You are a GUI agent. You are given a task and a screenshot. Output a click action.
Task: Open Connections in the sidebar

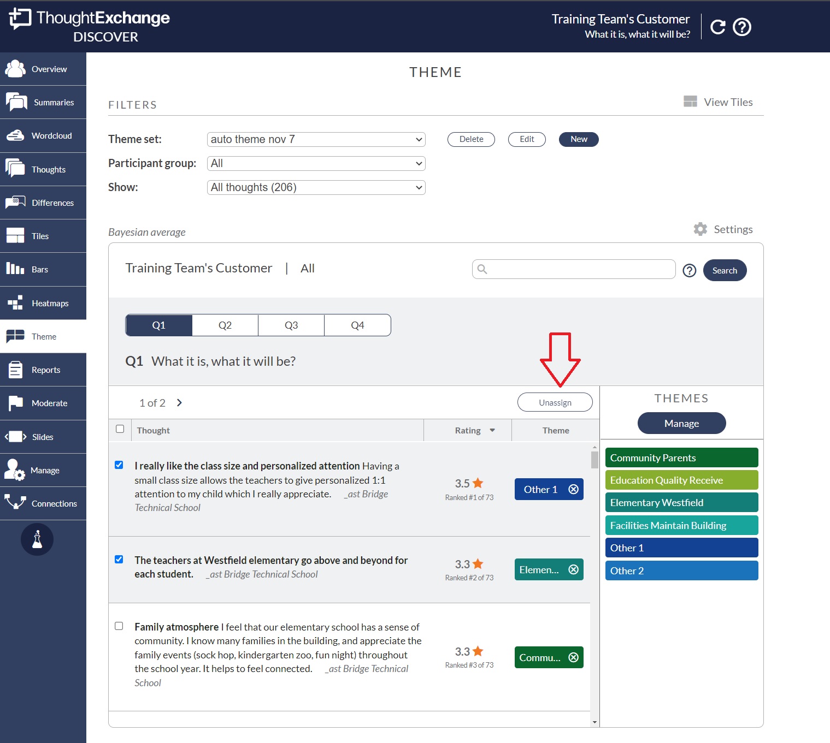pos(43,503)
